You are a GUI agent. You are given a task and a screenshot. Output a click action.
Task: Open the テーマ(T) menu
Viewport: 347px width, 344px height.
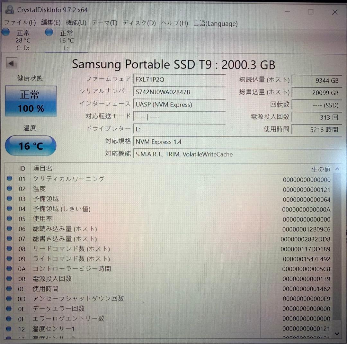click(x=104, y=23)
